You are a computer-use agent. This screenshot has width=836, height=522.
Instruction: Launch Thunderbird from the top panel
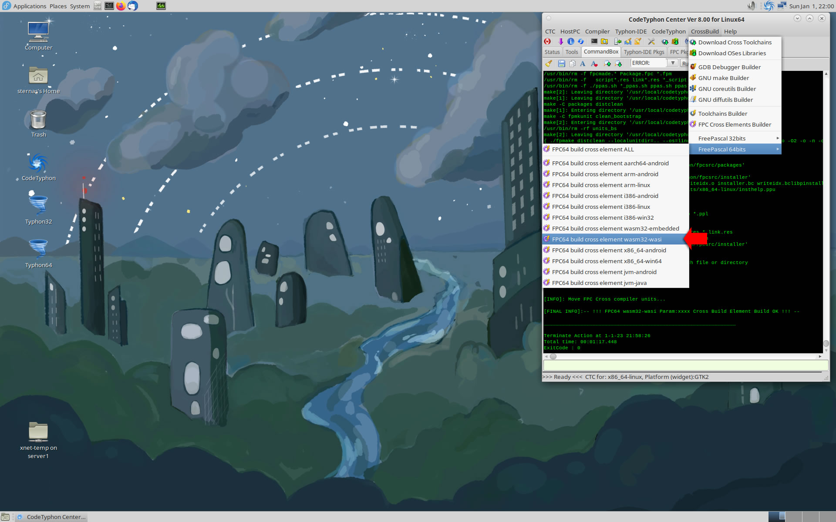[133, 6]
